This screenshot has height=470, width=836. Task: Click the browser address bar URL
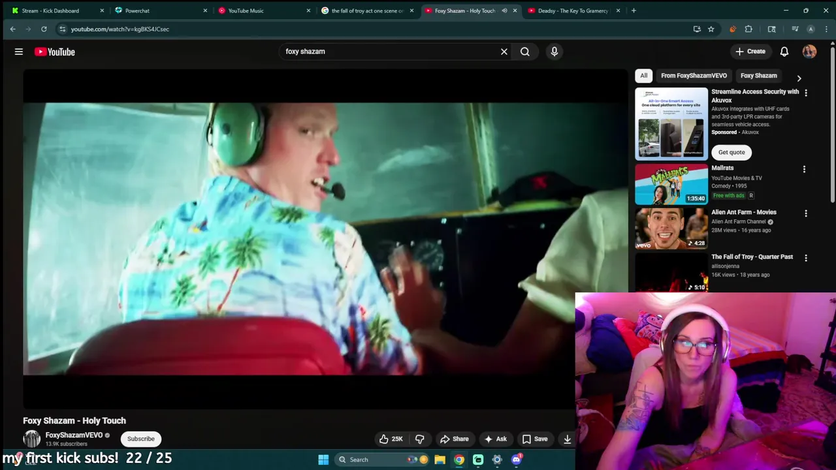tap(120, 29)
